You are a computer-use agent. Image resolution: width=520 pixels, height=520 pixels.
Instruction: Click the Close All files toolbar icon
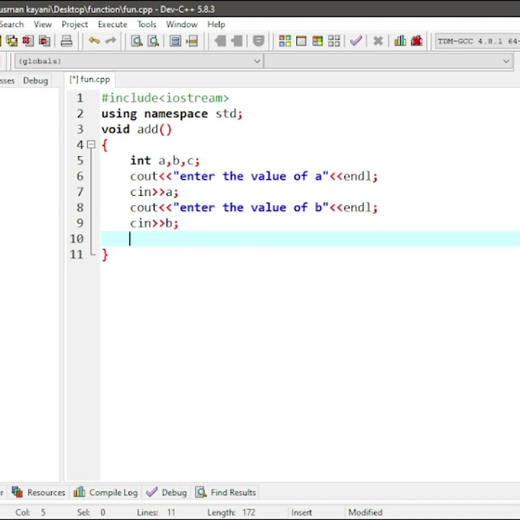pyautogui.click(x=45, y=41)
